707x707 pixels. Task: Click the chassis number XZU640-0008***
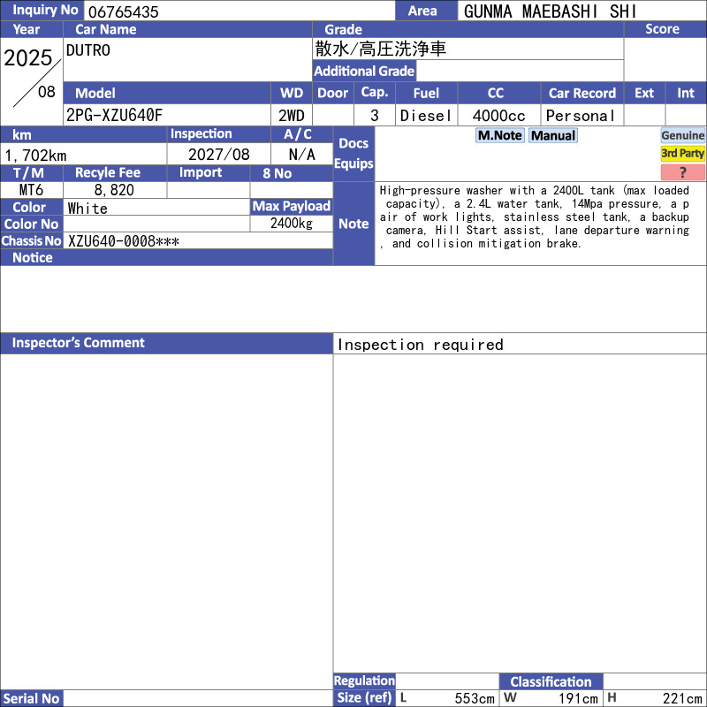[124, 241]
